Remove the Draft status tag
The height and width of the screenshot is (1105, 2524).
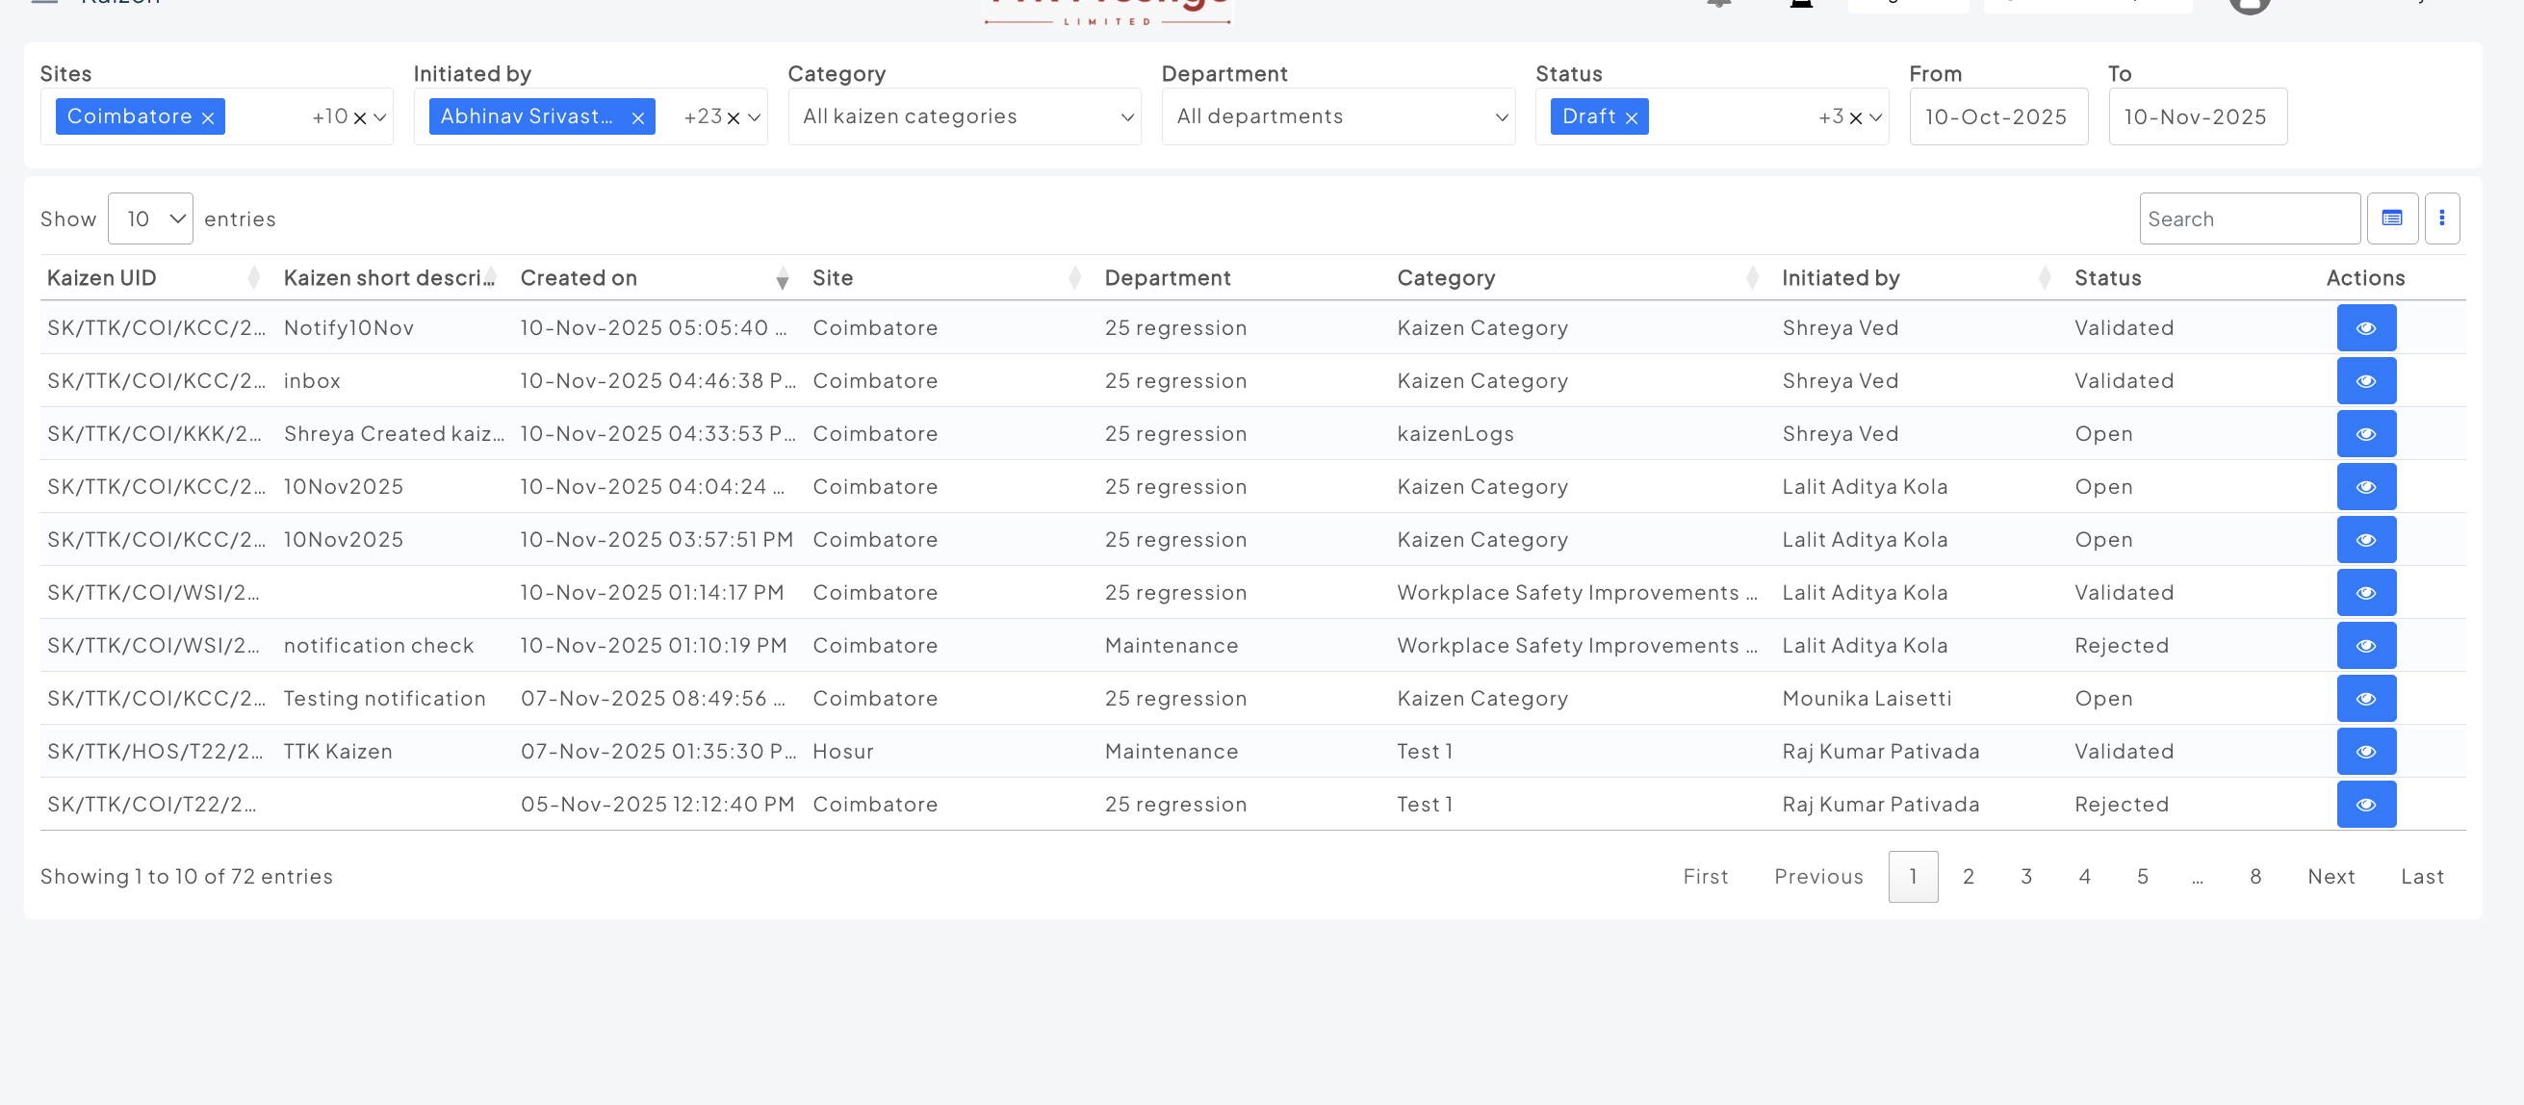[1632, 118]
